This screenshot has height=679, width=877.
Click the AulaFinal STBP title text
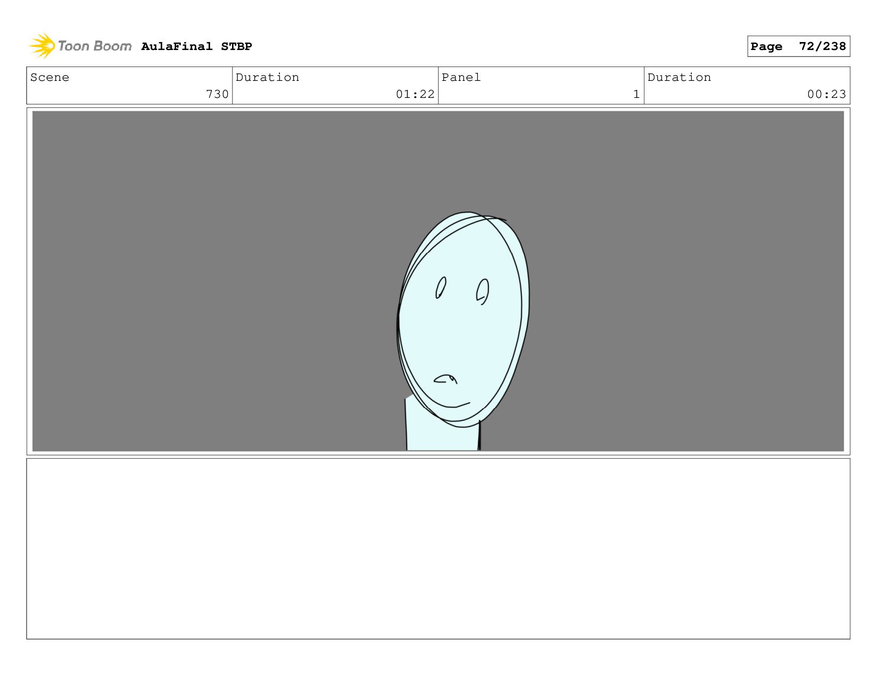click(196, 46)
